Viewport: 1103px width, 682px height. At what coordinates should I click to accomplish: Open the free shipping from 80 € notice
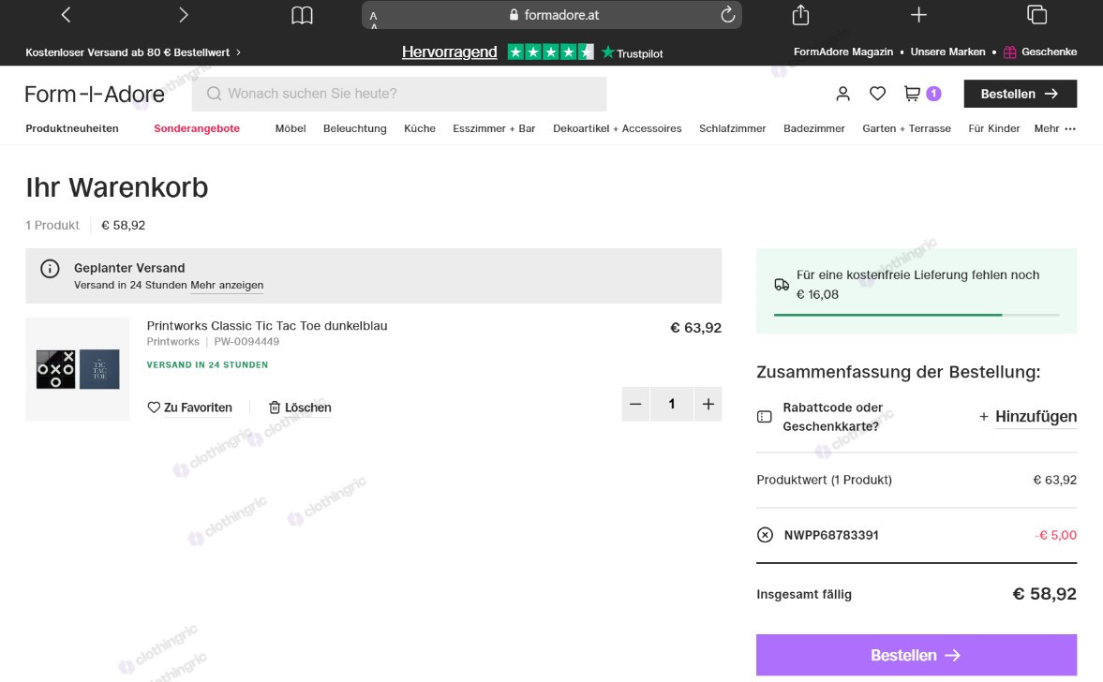point(133,52)
